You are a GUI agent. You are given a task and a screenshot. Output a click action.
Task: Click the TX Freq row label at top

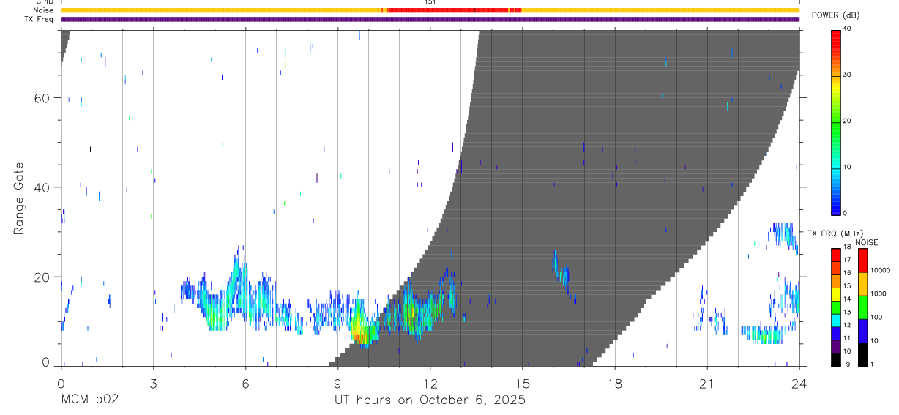coord(40,18)
